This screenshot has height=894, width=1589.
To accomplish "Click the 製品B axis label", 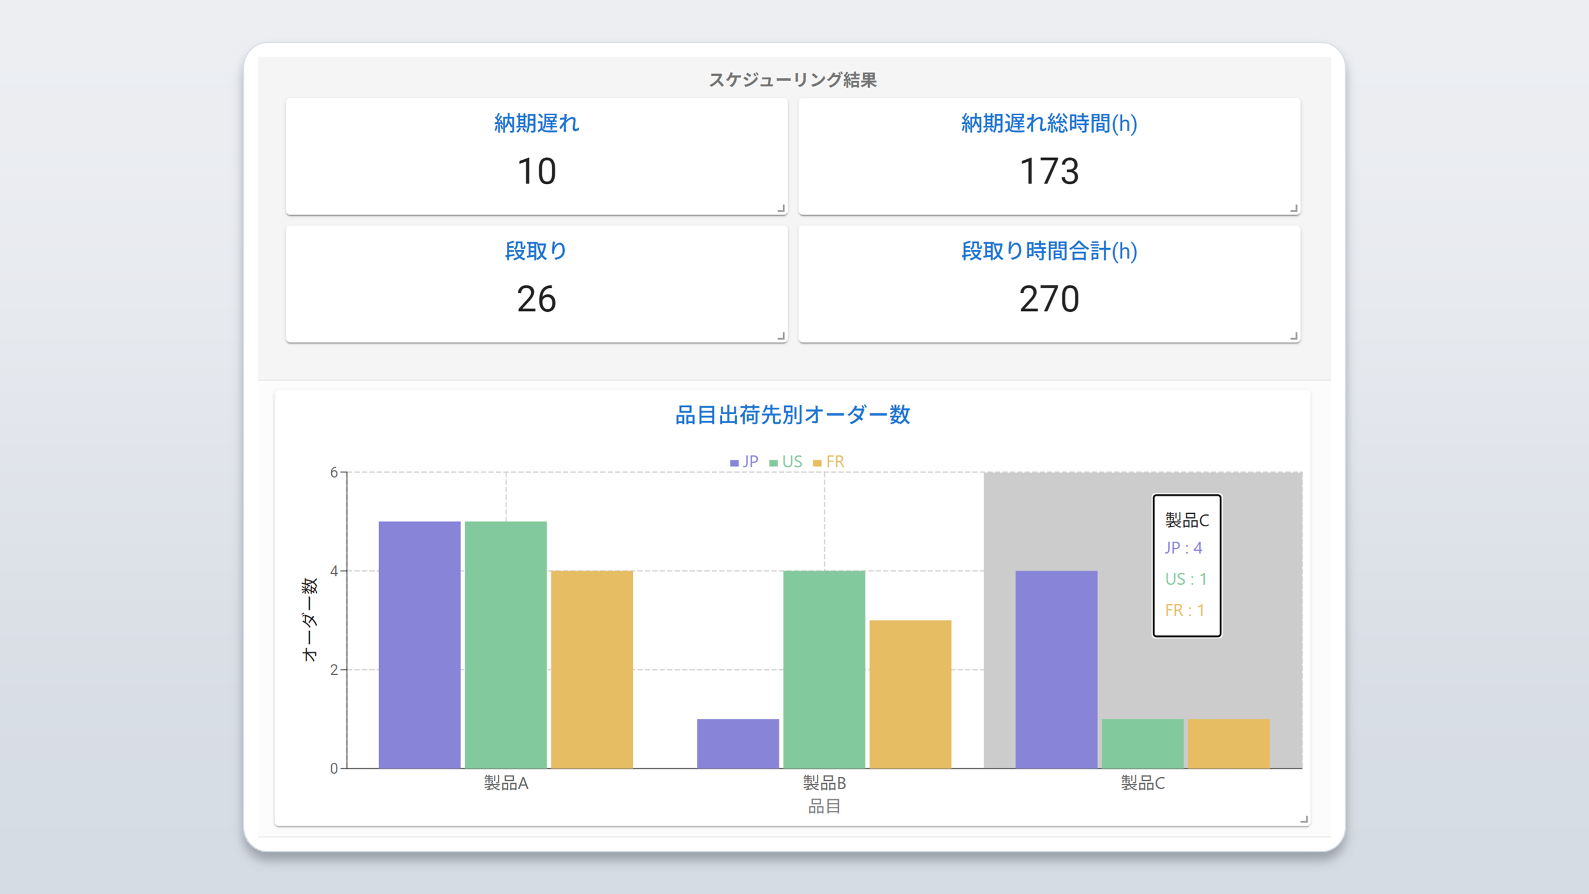I will coord(824,783).
